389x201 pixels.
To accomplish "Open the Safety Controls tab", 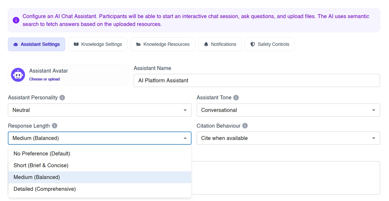I will tap(270, 44).
